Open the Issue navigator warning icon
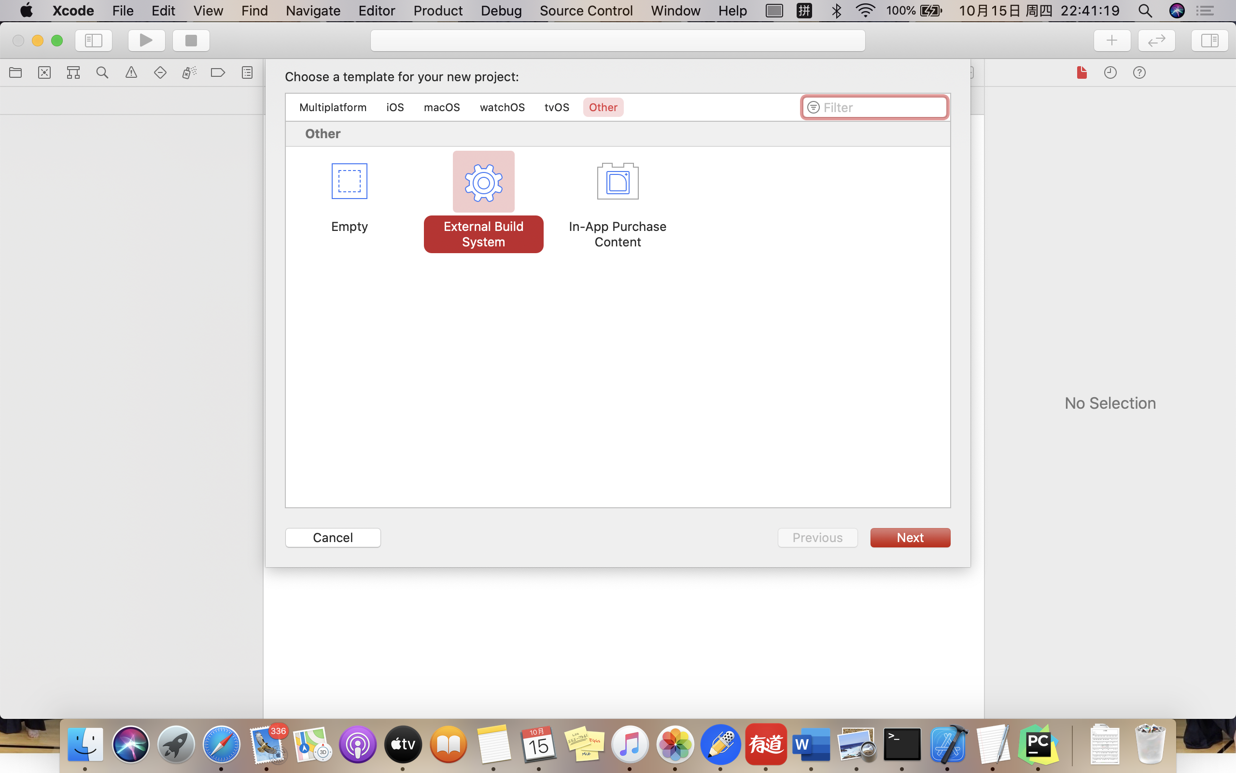 click(131, 72)
